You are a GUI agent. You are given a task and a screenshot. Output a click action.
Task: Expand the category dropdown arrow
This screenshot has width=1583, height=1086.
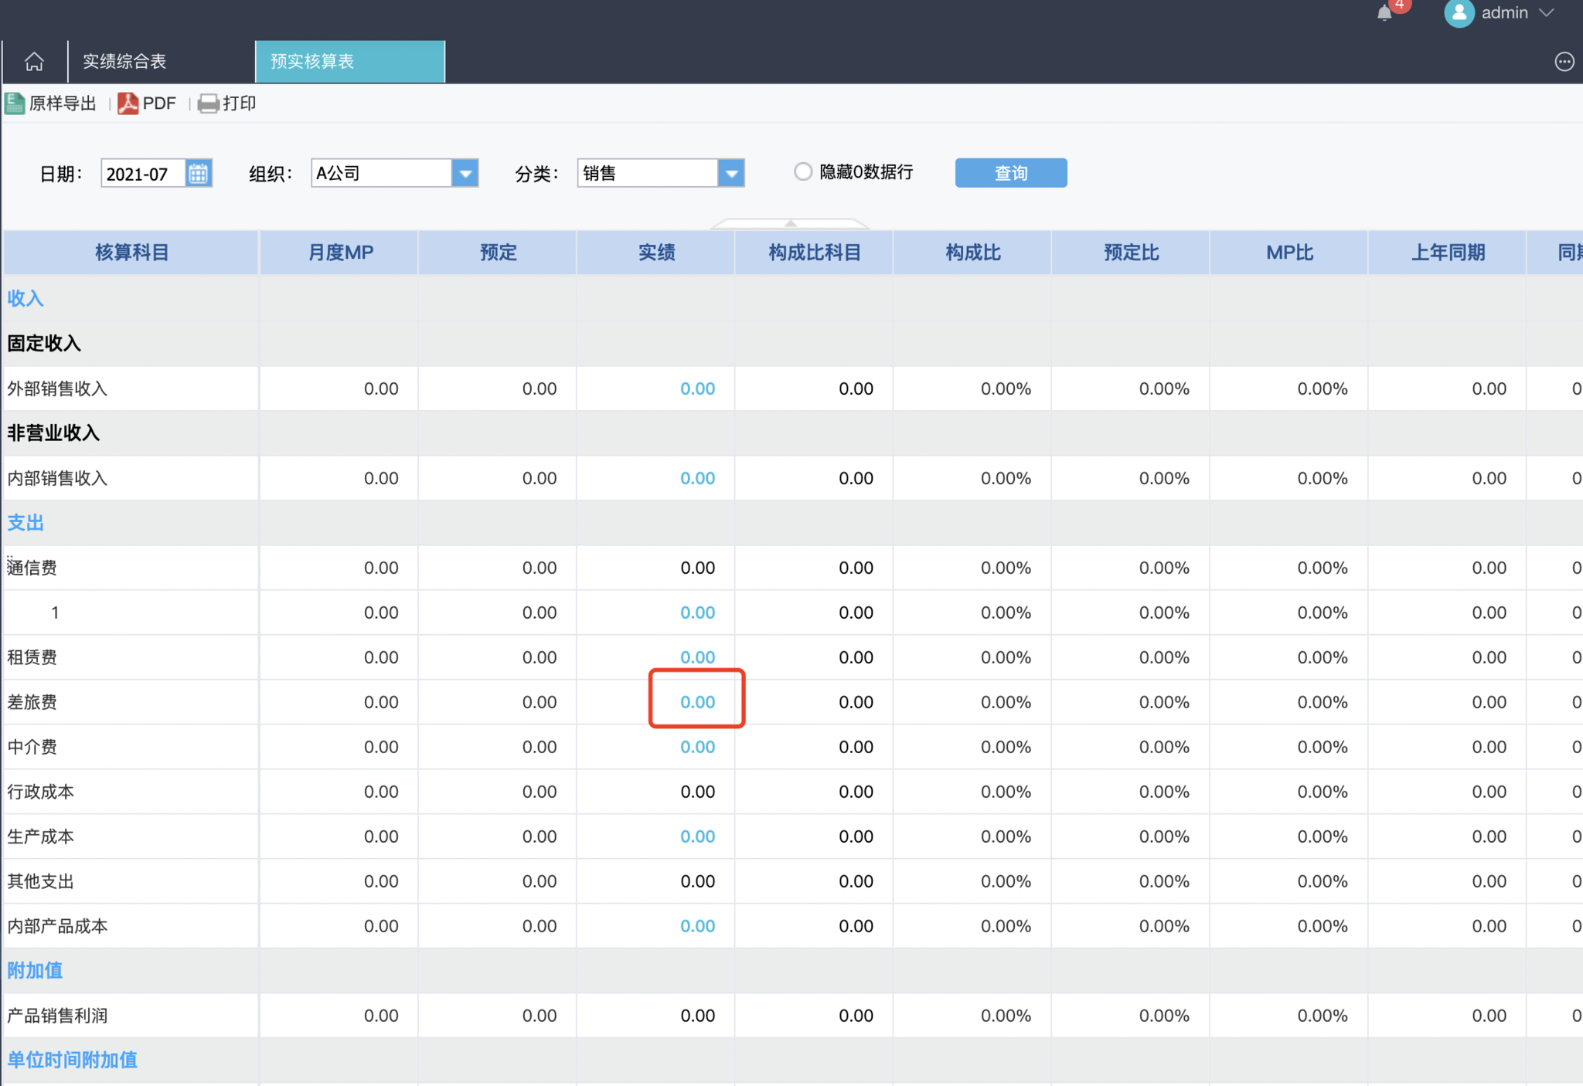(x=730, y=173)
